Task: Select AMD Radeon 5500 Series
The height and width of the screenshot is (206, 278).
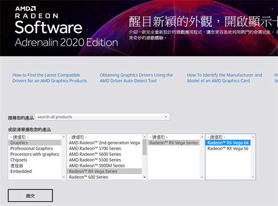Action: pos(104,160)
